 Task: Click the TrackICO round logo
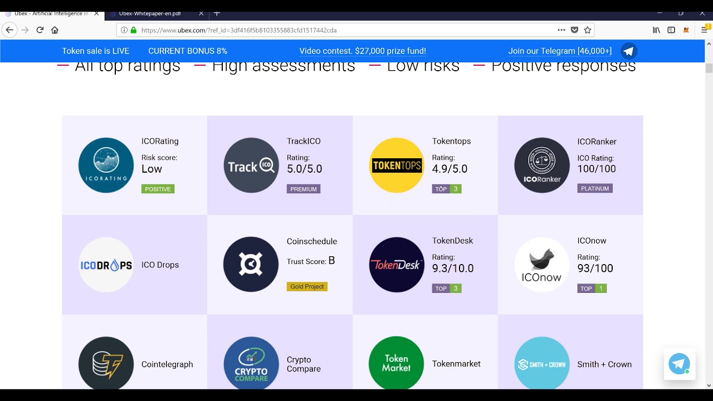coord(251,165)
